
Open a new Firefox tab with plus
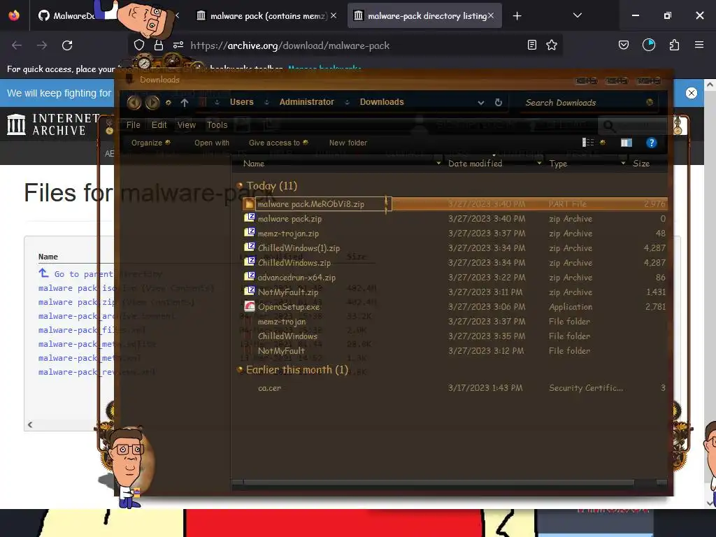coord(517,16)
